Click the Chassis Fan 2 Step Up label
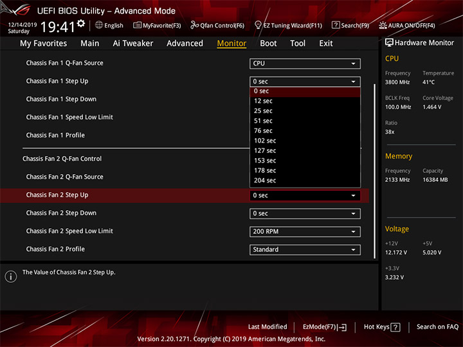463x347 pixels. [57, 195]
